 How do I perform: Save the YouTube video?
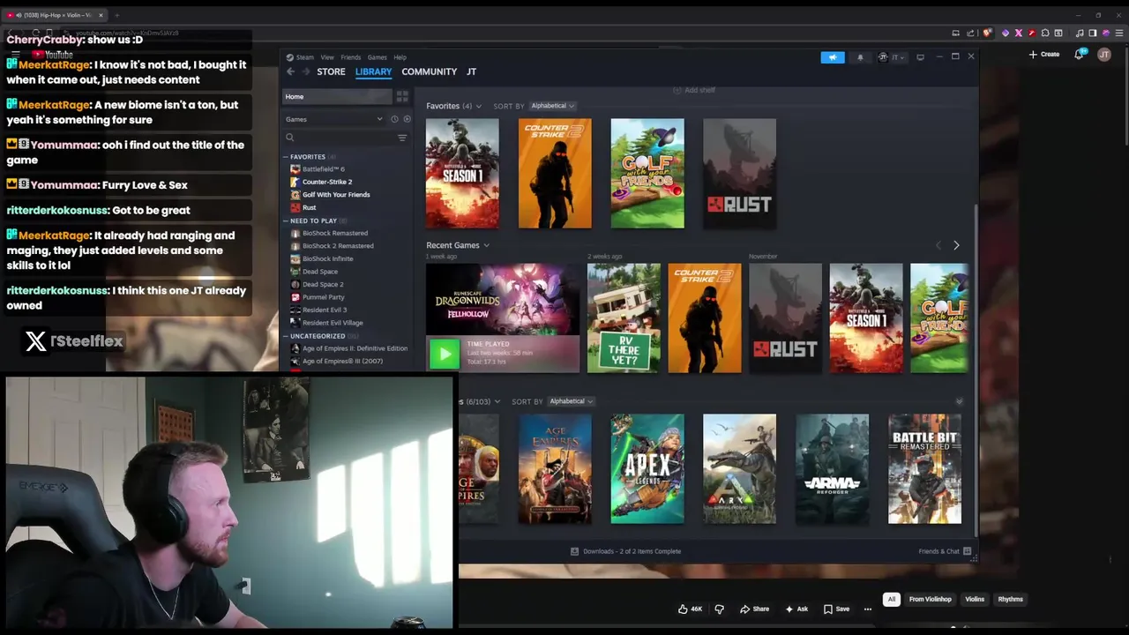[836, 609]
